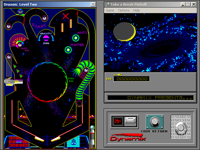Click the red Dynamix logo

(128, 137)
